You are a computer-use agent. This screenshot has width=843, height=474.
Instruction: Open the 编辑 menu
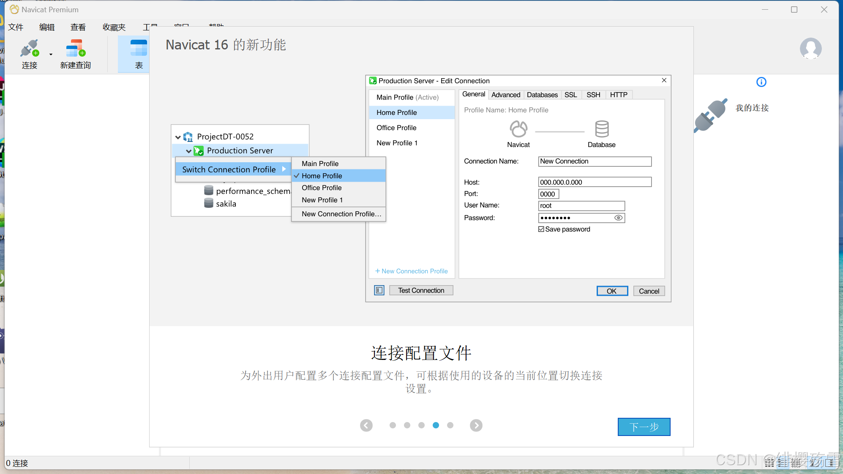click(47, 27)
